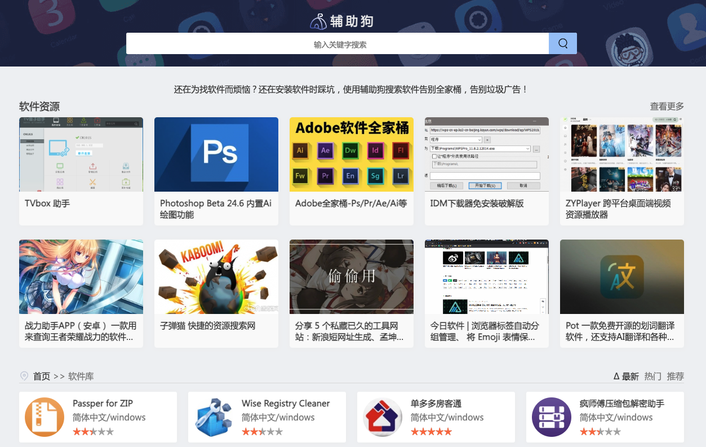The width and height of the screenshot is (706, 447).
Task: Click 简体中文/windows under 单多多房客通
Action: (x=447, y=418)
